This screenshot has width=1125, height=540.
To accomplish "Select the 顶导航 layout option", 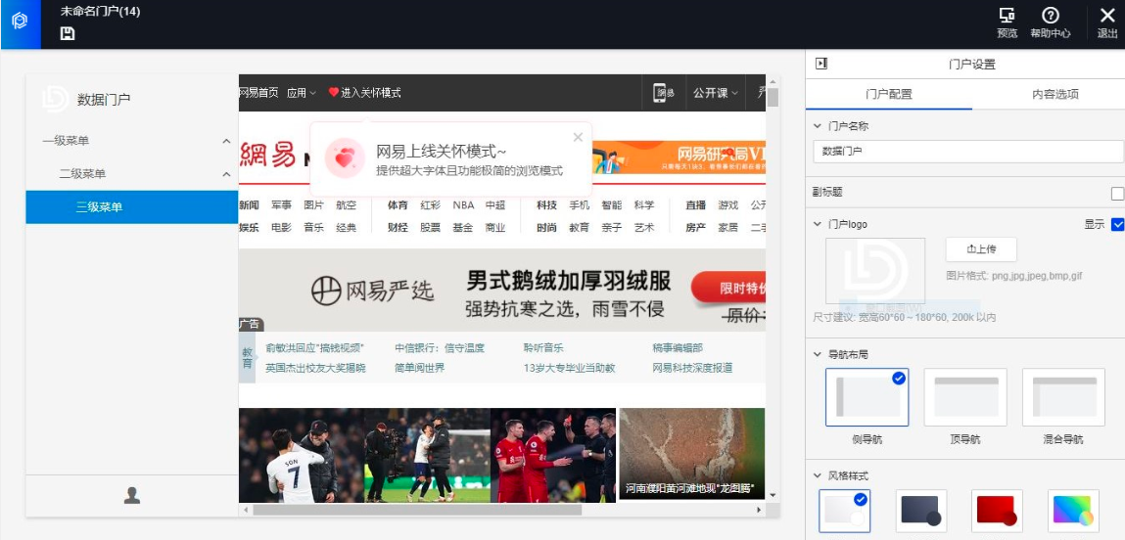I will tap(965, 397).
